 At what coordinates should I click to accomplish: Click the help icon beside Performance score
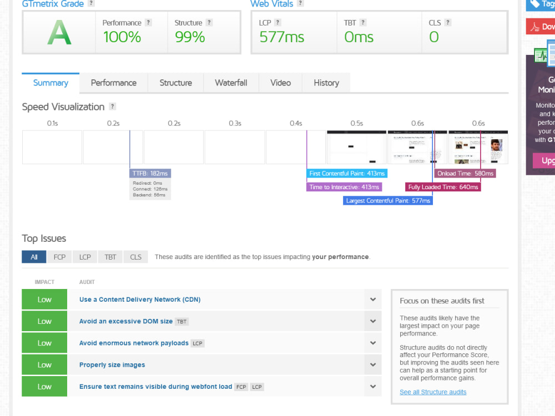tap(148, 22)
